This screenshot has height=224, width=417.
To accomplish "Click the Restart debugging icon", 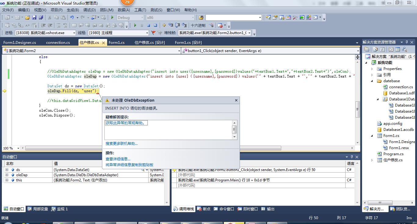I will coord(155,25).
